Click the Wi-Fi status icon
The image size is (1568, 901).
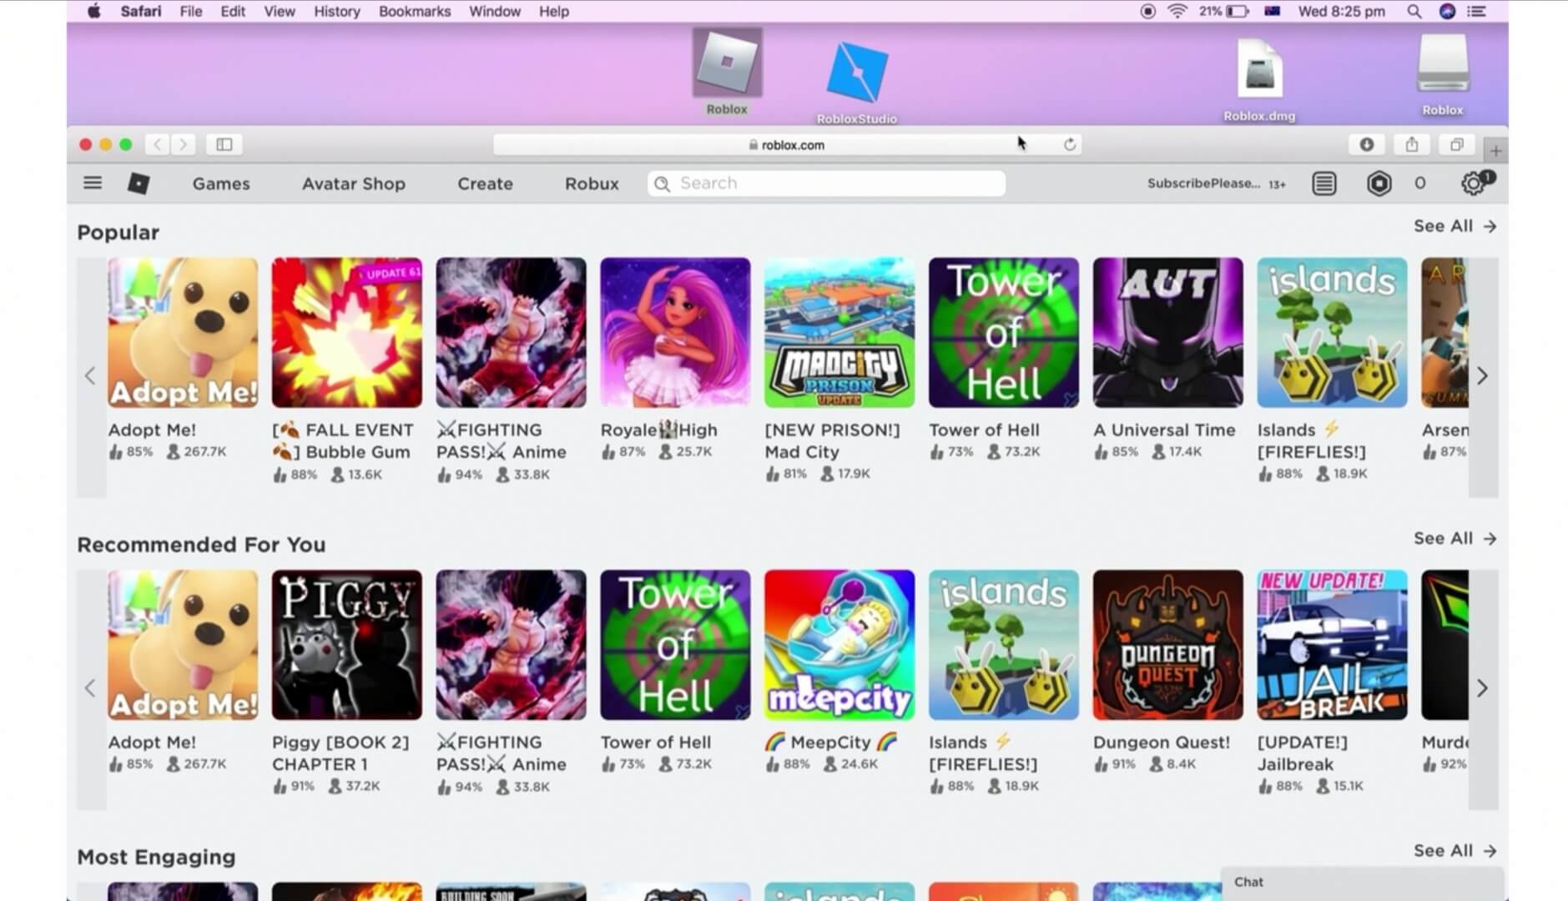(x=1177, y=11)
